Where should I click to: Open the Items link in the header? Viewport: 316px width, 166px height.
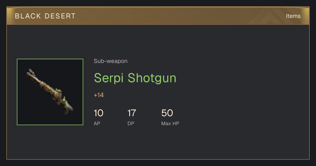(293, 16)
